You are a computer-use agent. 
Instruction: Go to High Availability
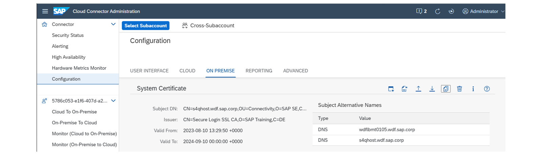point(68,57)
